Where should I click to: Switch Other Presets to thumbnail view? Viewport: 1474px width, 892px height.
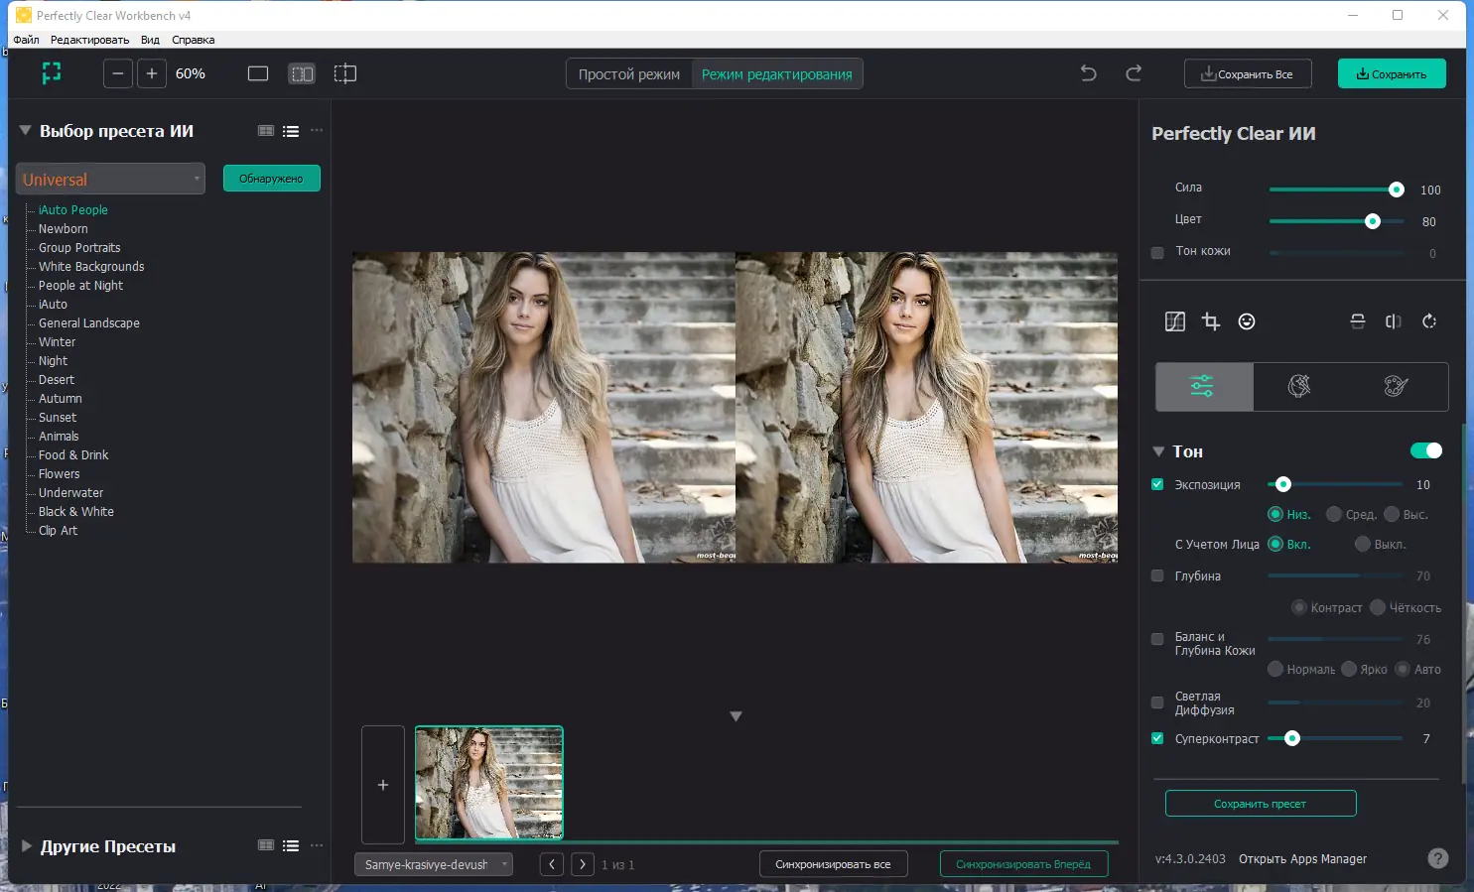[x=266, y=845]
